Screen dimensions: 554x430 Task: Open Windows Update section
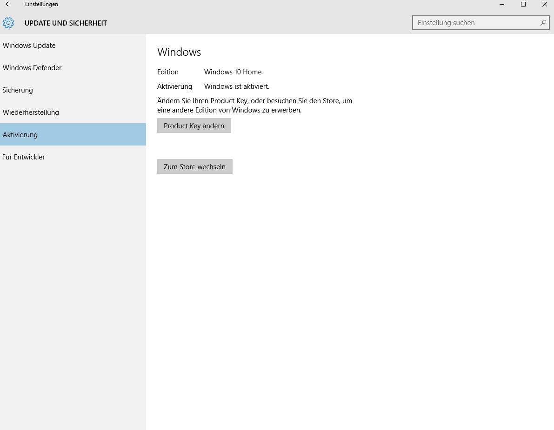tap(73, 46)
